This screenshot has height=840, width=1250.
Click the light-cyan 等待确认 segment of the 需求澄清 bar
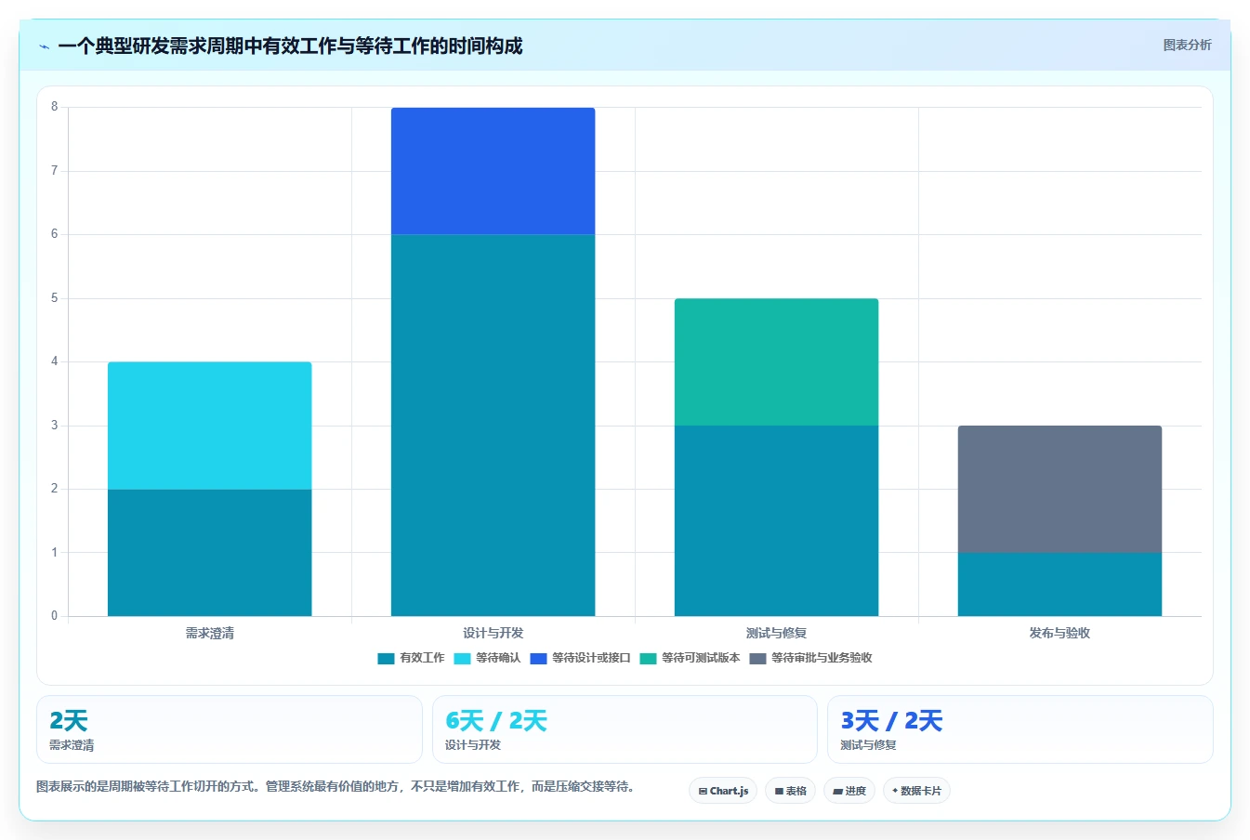209,426
